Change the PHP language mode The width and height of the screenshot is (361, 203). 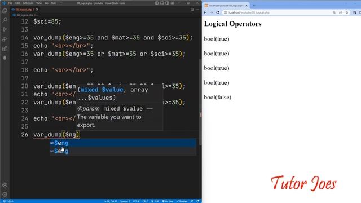pyautogui.click(x=155, y=201)
